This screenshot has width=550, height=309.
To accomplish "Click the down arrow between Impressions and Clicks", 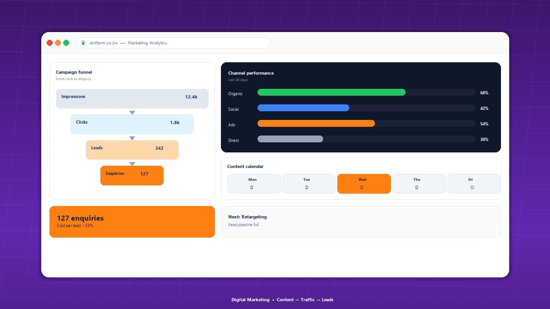I will coord(132,113).
